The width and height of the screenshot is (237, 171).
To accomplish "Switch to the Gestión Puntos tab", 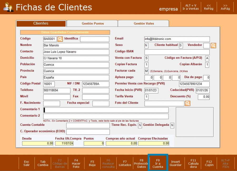I will 93,24.
